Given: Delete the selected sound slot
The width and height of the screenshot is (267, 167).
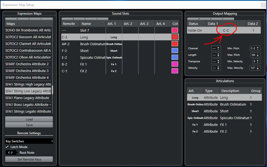Looking at the screenshot, I should [x=97, y=19].
